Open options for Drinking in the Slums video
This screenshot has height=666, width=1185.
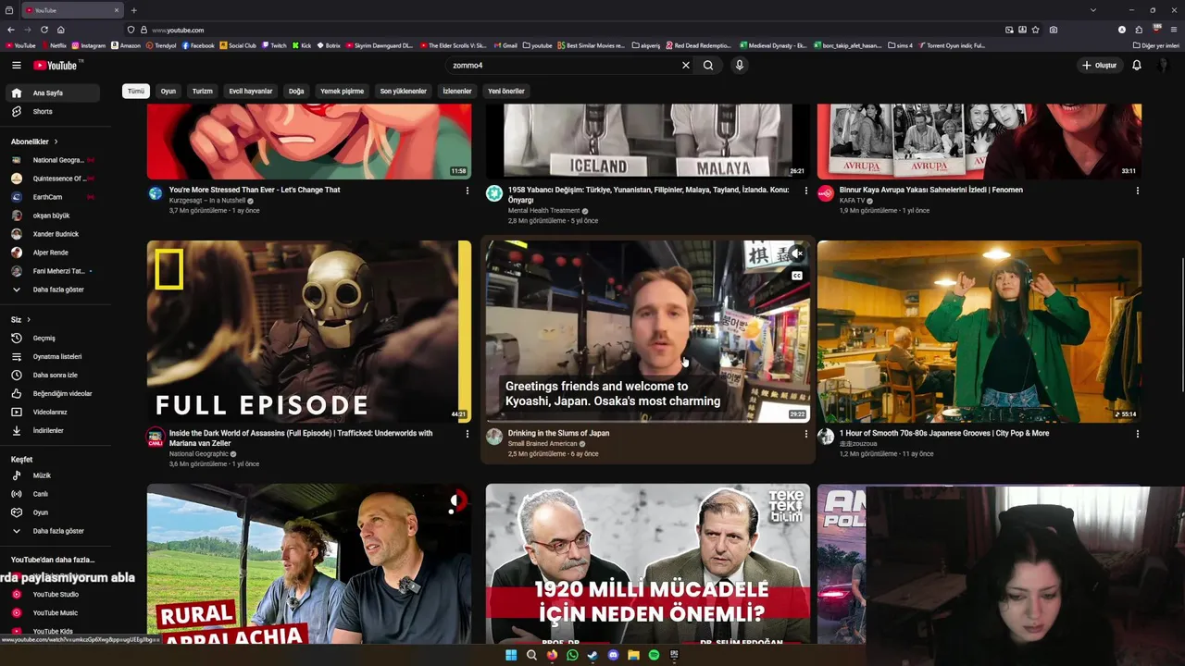pos(805,434)
